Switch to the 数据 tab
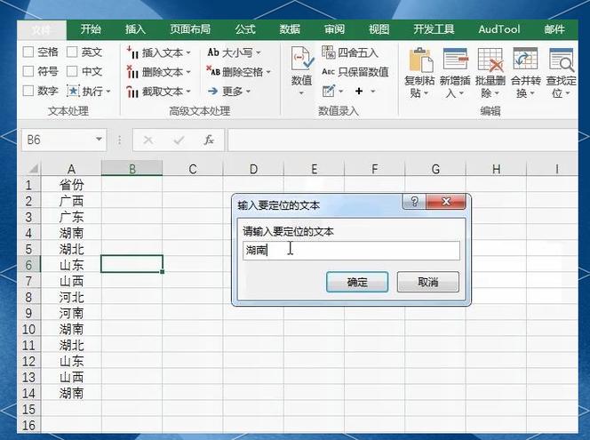Image resolution: width=590 pixels, height=440 pixels. pyautogui.click(x=290, y=29)
